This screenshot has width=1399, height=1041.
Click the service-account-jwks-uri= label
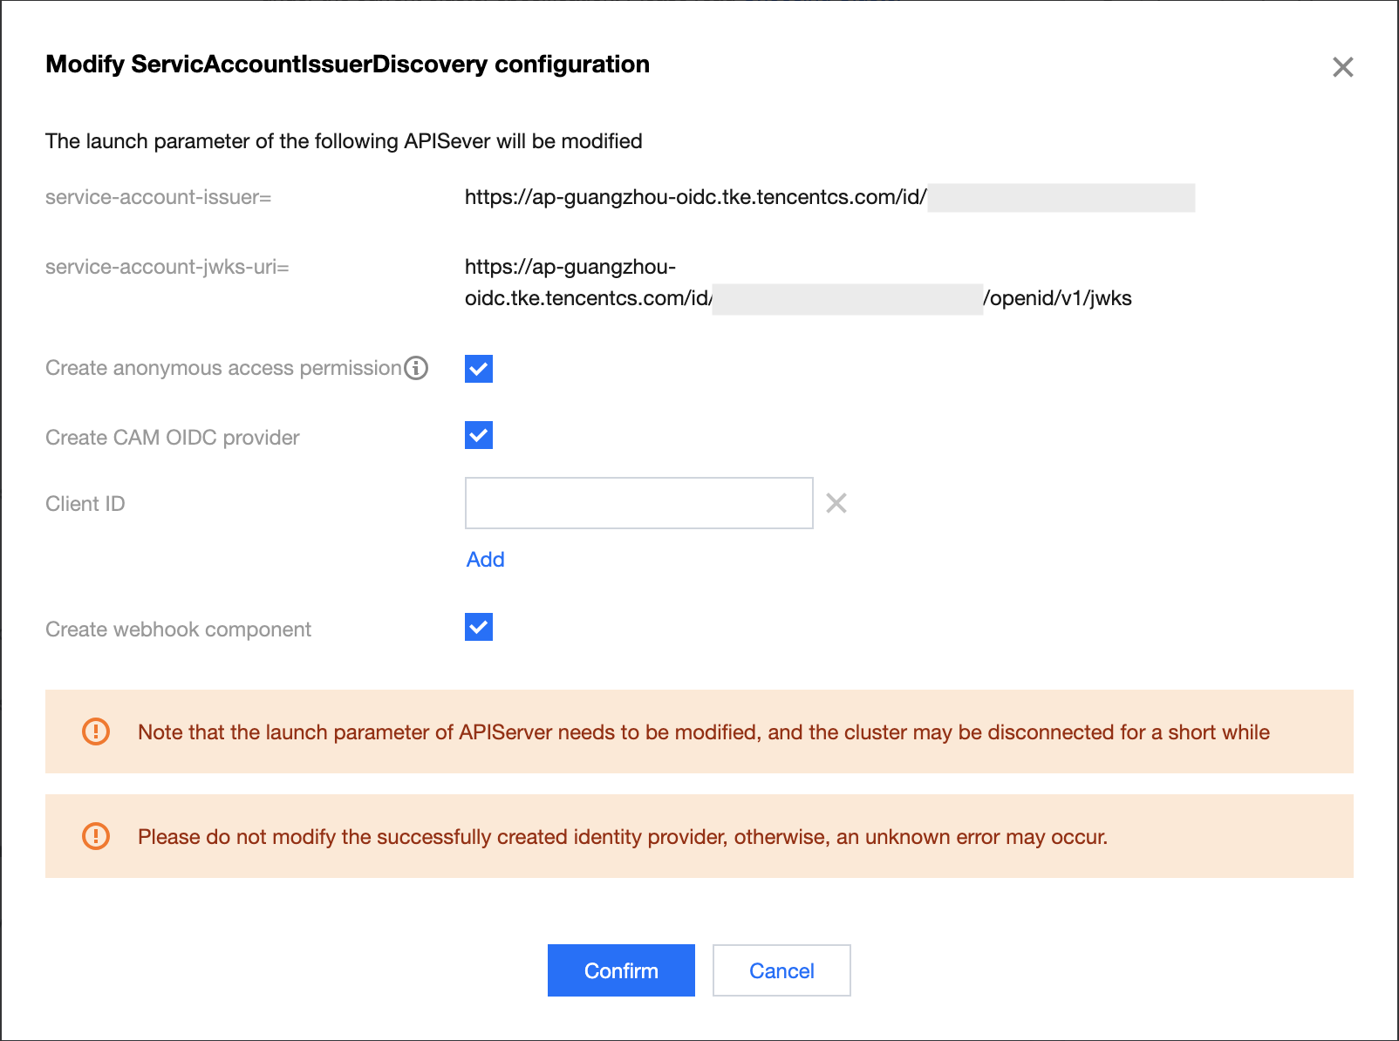[167, 267]
